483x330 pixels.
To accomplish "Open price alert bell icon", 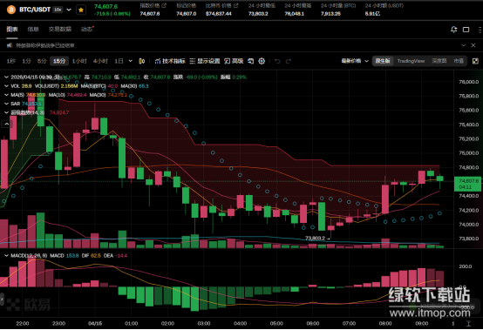I will coord(453,30).
